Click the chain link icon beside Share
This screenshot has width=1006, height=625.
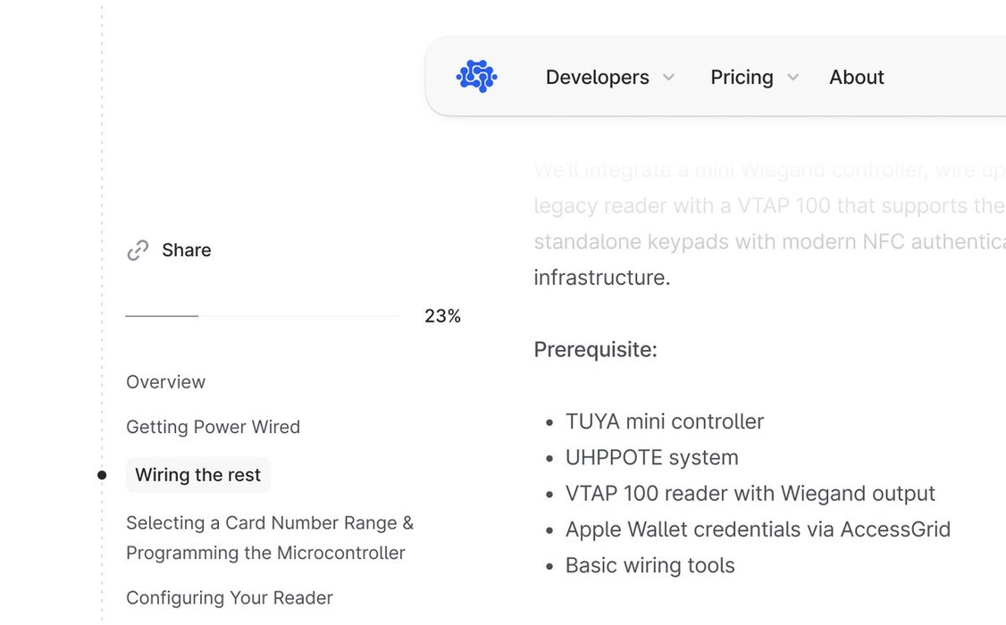coord(138,251)
